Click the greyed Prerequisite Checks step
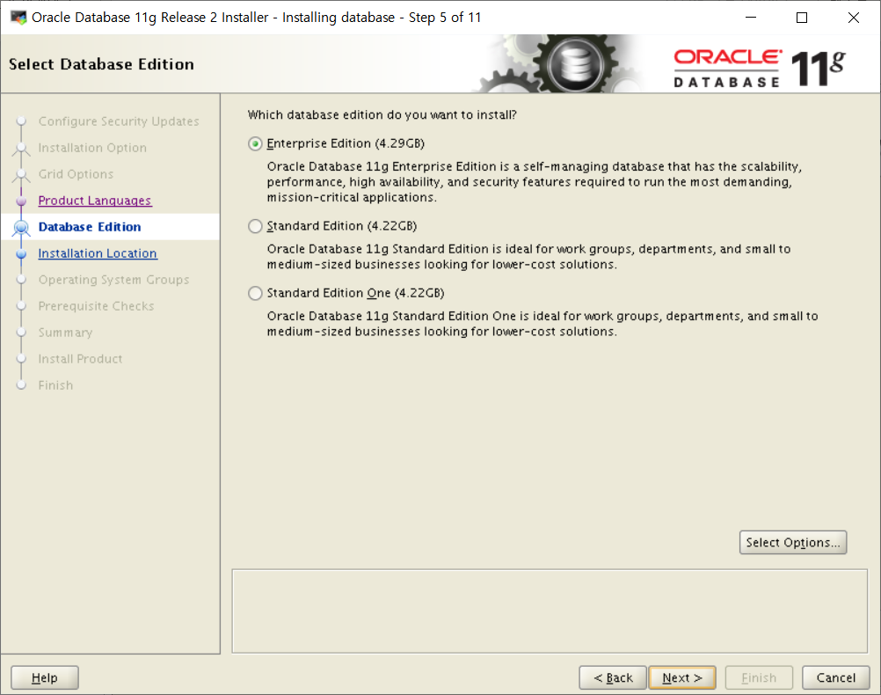This screenshot has width=881, height=695. [x=96, y=306]
